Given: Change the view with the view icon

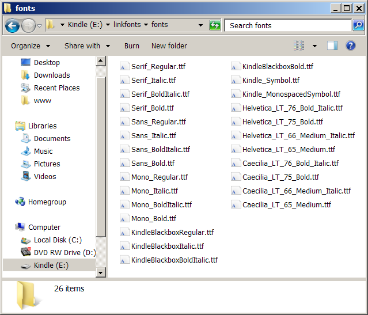Looking at the screenshot, I should 299,45.
